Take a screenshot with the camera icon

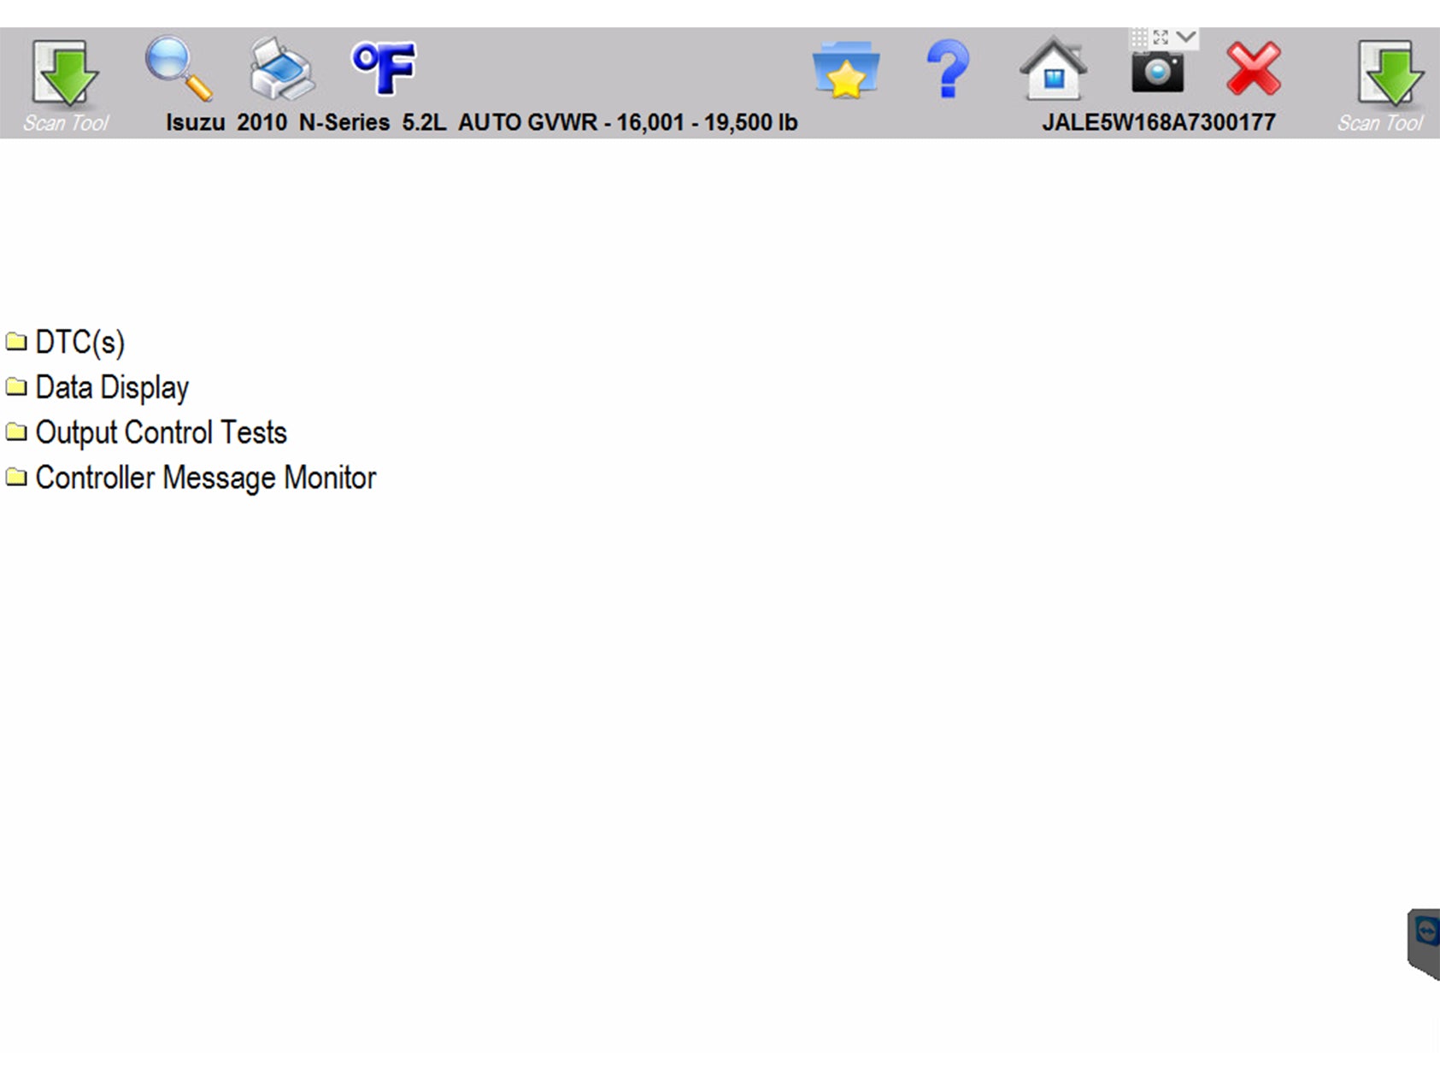(1157, 72)
